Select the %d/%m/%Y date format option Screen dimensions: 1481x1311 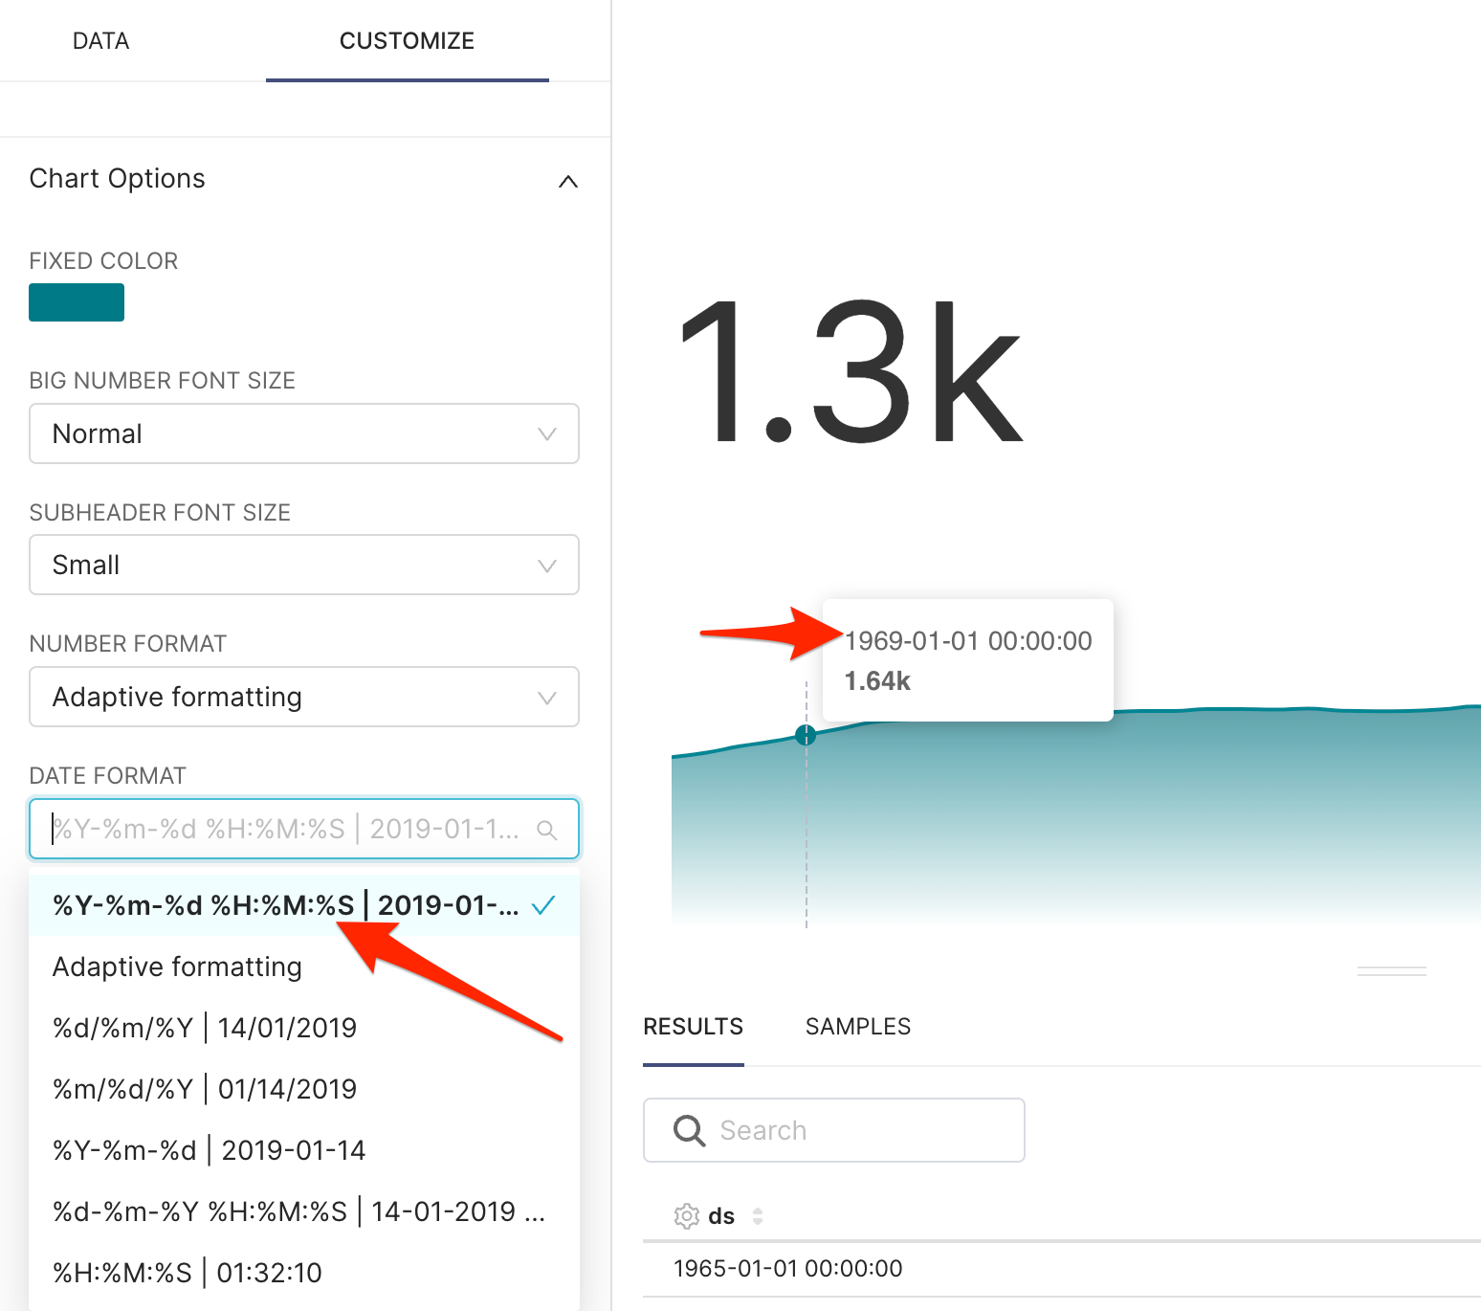(x=203, y=1026)
